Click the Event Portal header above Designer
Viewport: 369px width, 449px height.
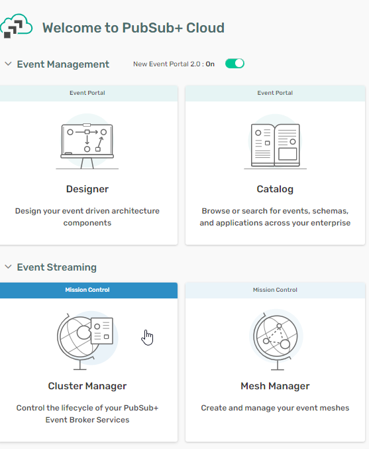[x=87, y=93]
